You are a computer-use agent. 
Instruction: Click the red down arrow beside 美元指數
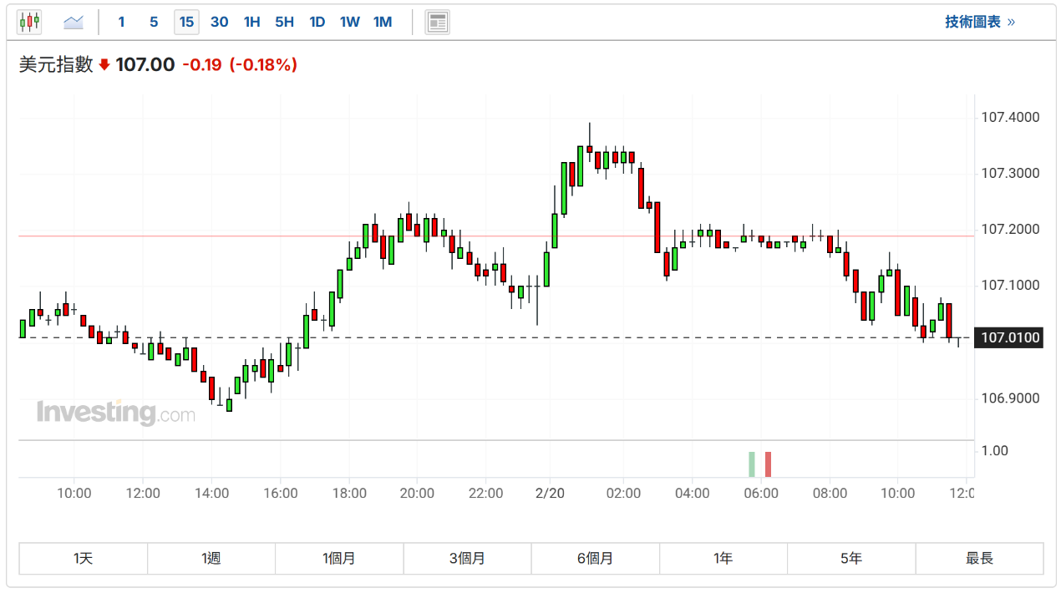(x=104, y=65)
